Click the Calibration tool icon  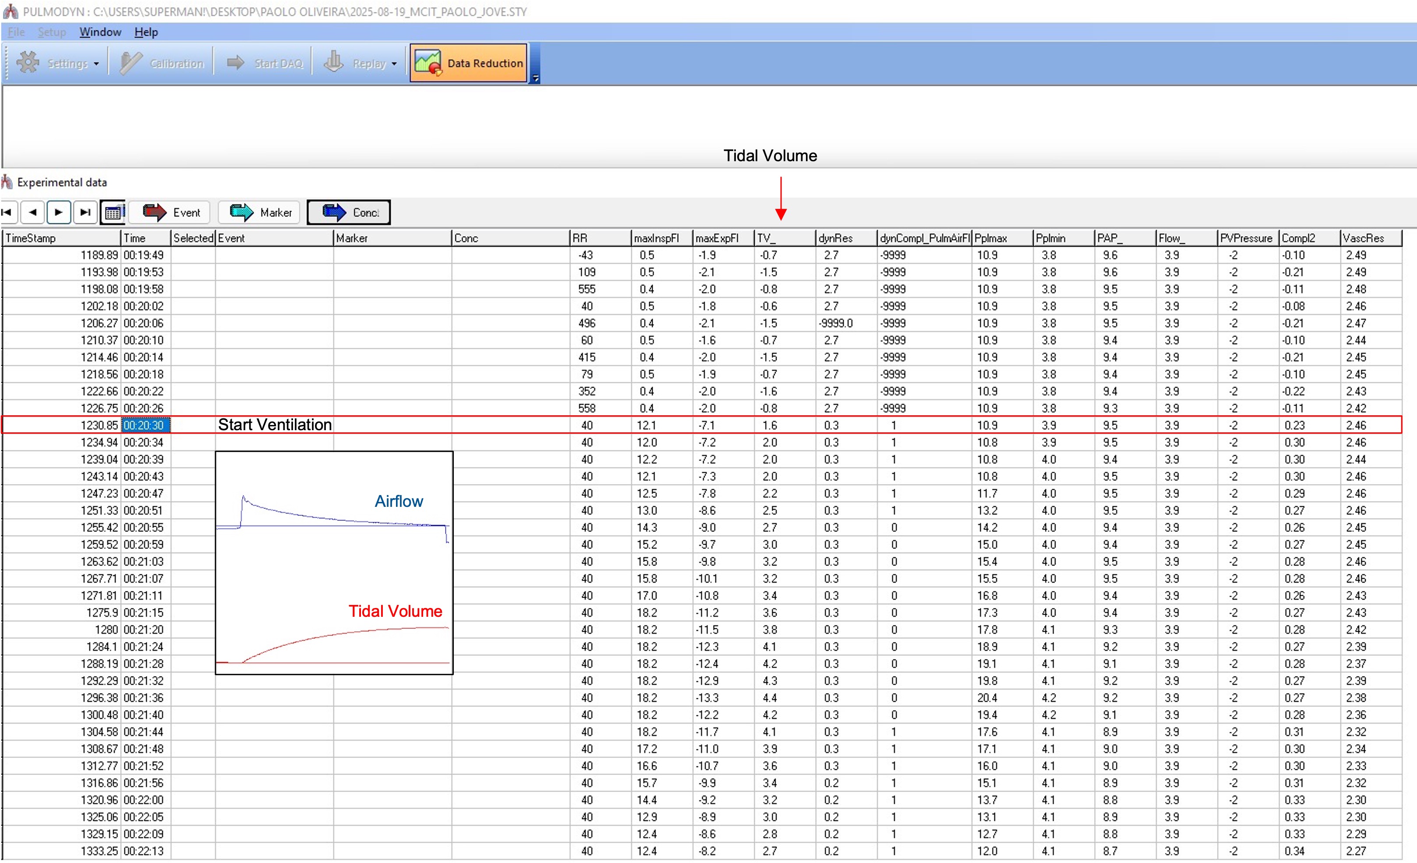tap(131, 63)
